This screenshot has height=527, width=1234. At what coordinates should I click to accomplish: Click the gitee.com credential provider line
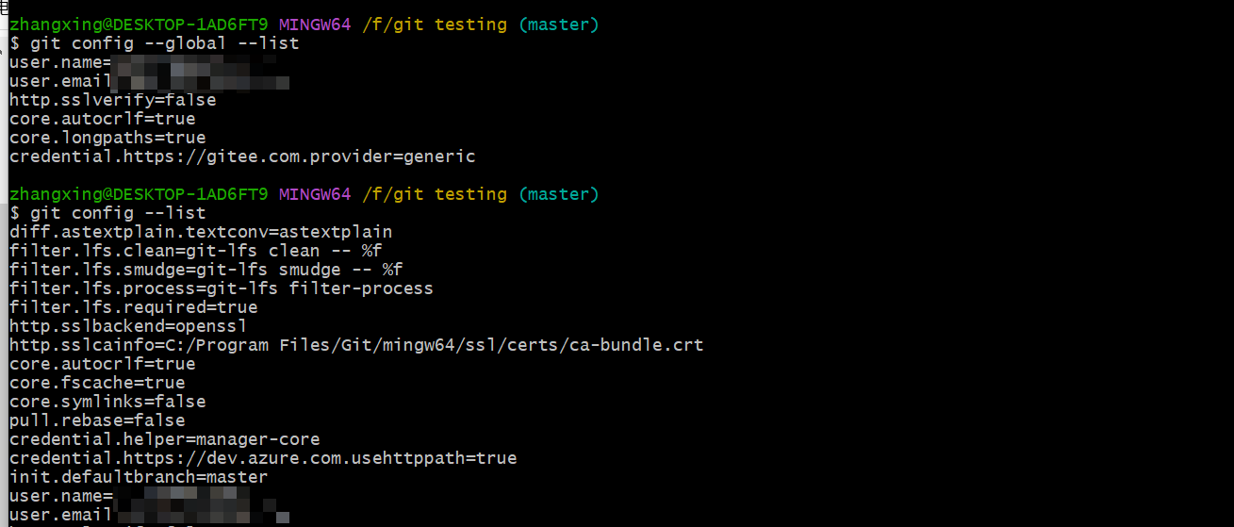[x=242, y=156]
